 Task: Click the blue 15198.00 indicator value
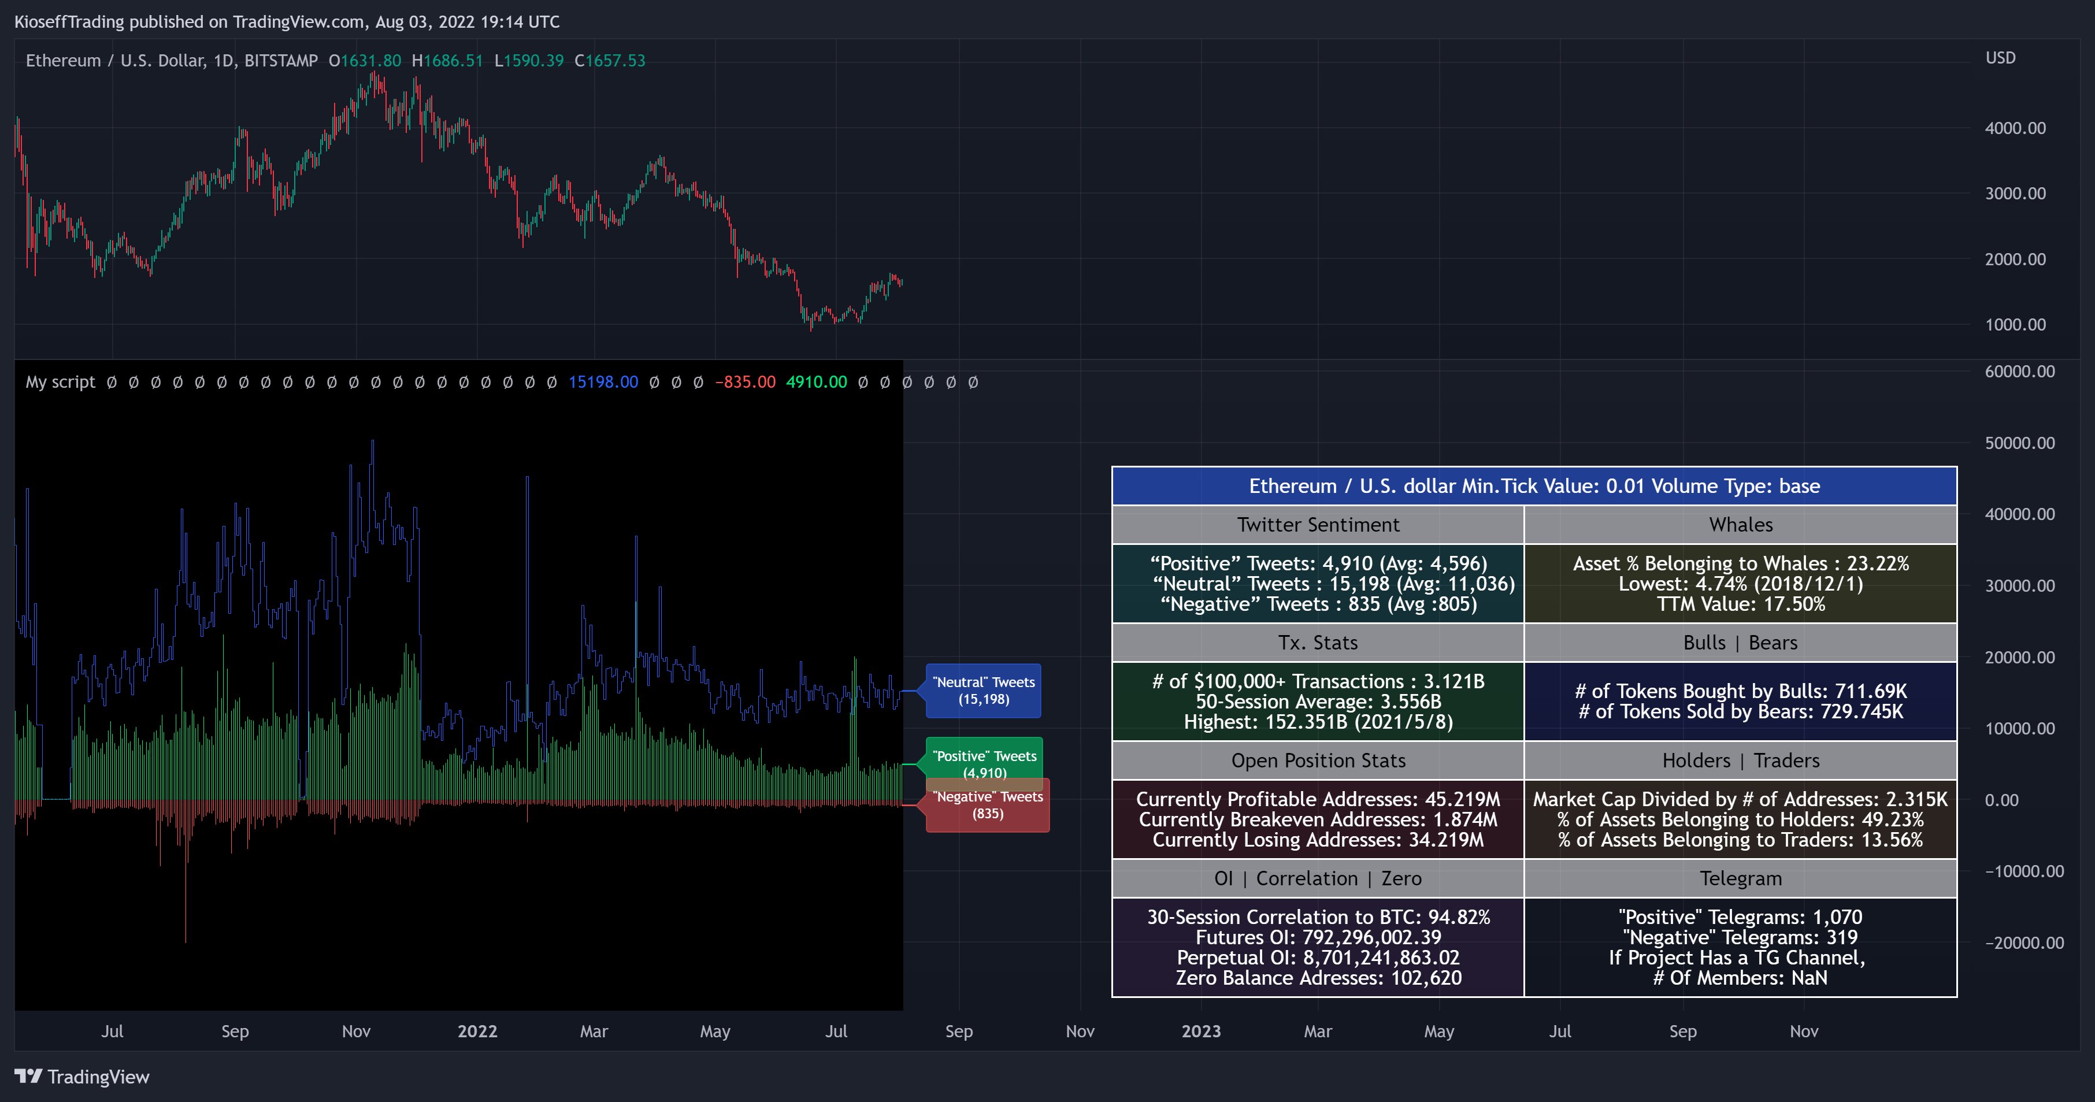(x=603, y=382)
